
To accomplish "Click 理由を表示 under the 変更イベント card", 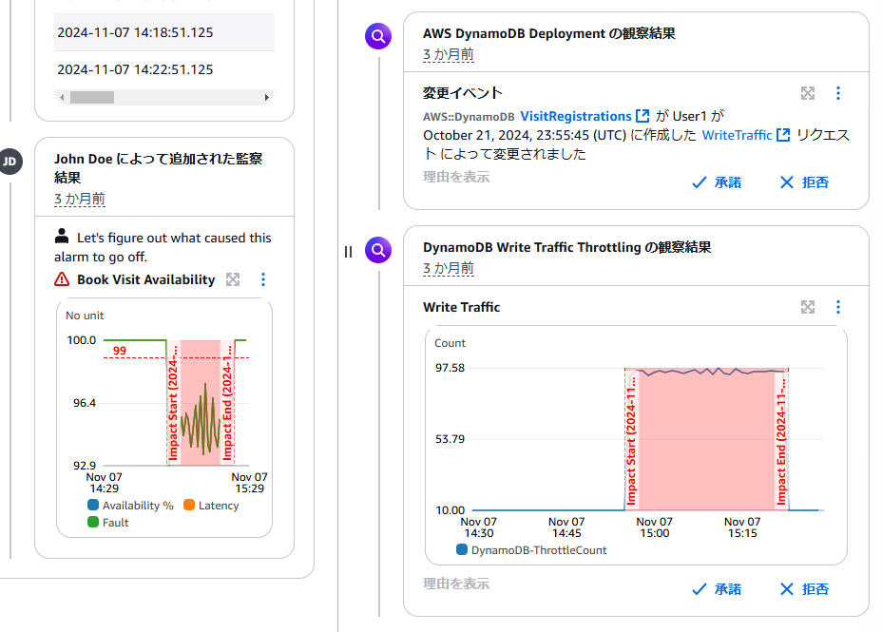I will [x=456, y=177].
